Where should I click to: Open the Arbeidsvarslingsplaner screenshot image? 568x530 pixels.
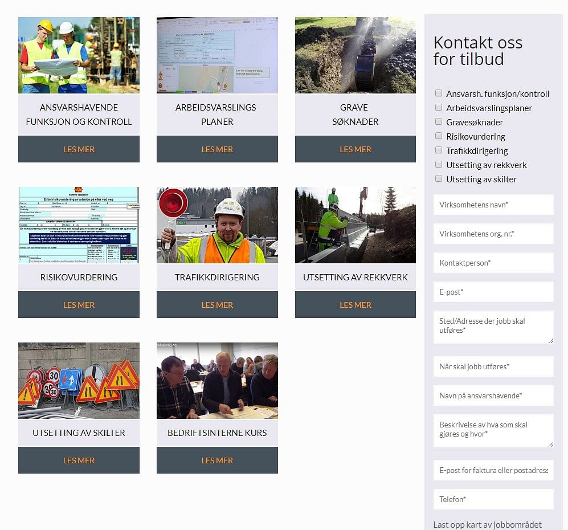(x=217, y=55)
